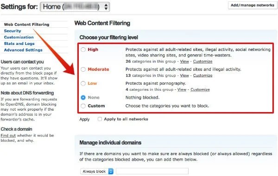Viewport: 278px width, 176px height.
Task: Expand the Always block dropdown
Action: (97, 171)
